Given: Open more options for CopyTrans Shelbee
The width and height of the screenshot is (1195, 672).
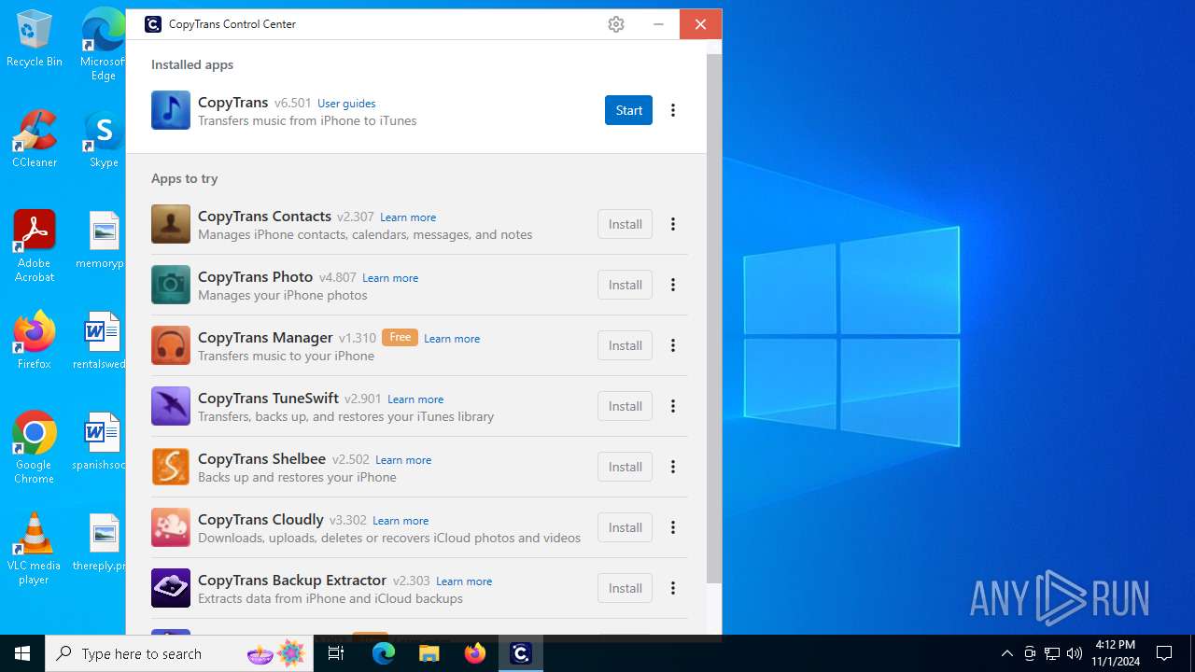Looking at the screenshot, I should click(x=673, y=467).
